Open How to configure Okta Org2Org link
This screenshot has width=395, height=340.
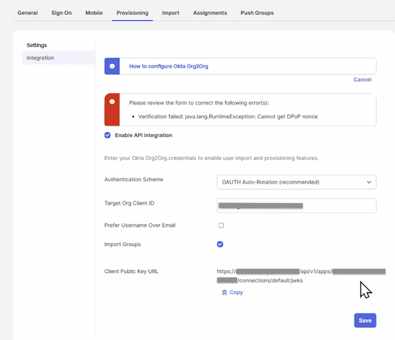point(168,66)
